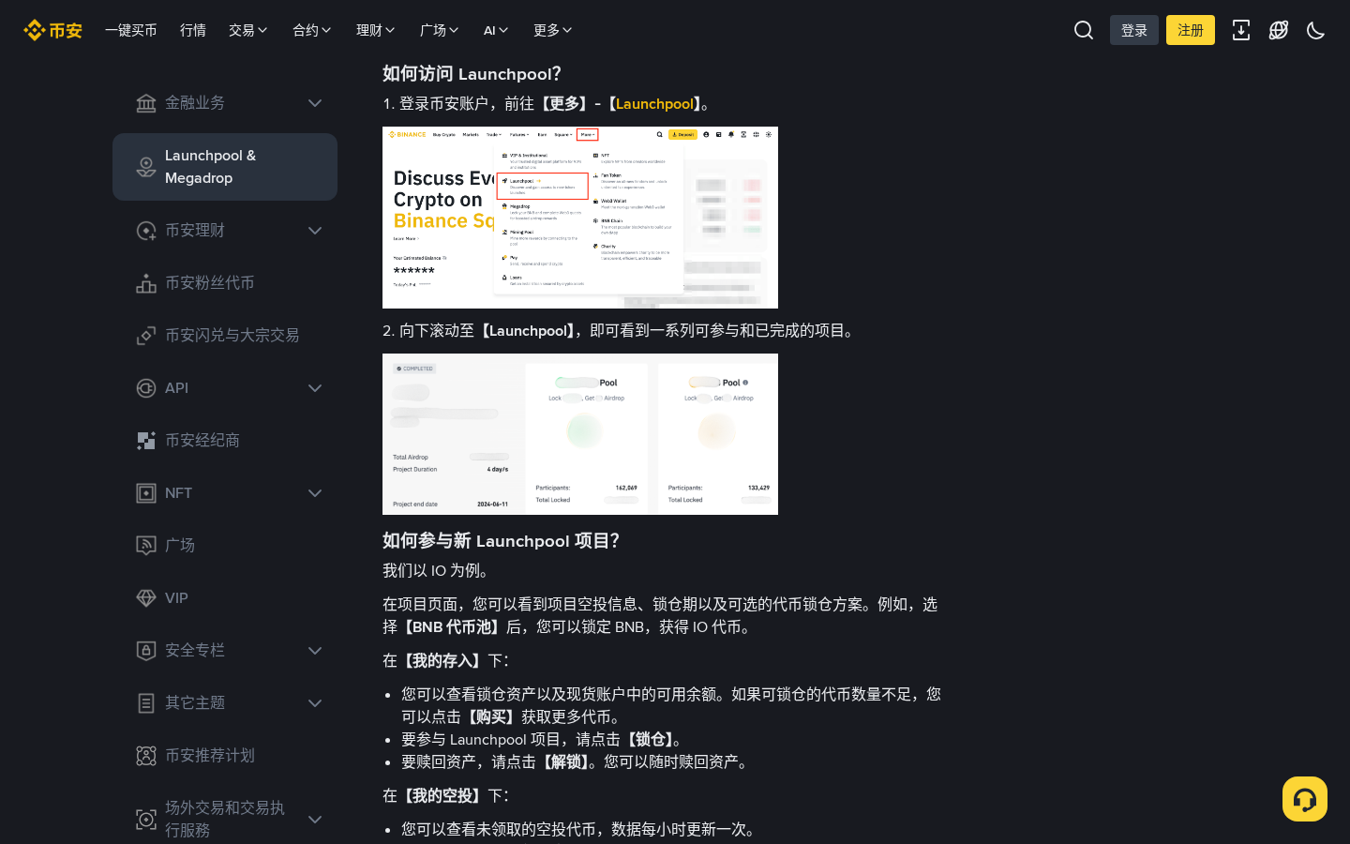Click the yellow 注册 register button
This screenshot has height=844, width=1350.
tap(1191, 30)
